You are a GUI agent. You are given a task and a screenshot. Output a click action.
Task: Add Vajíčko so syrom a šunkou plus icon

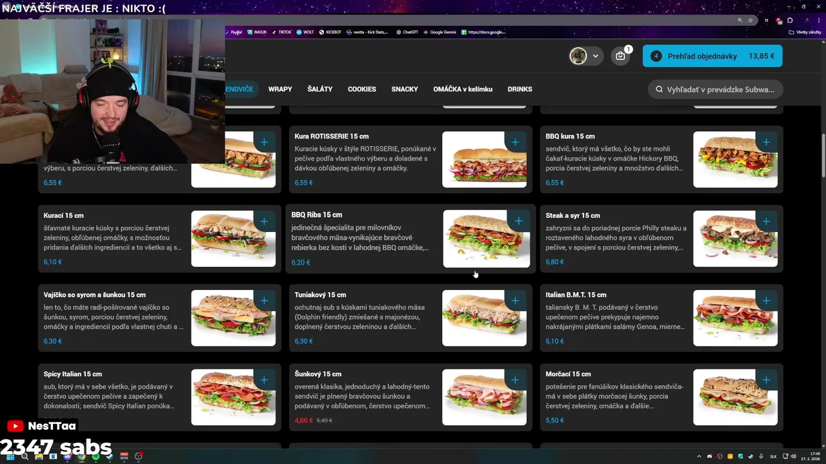(264, 300)
